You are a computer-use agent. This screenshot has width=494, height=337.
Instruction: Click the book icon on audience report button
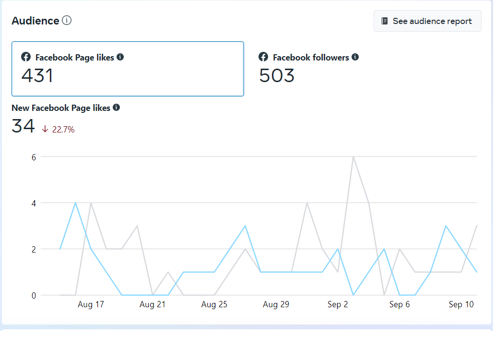point(384,21)
